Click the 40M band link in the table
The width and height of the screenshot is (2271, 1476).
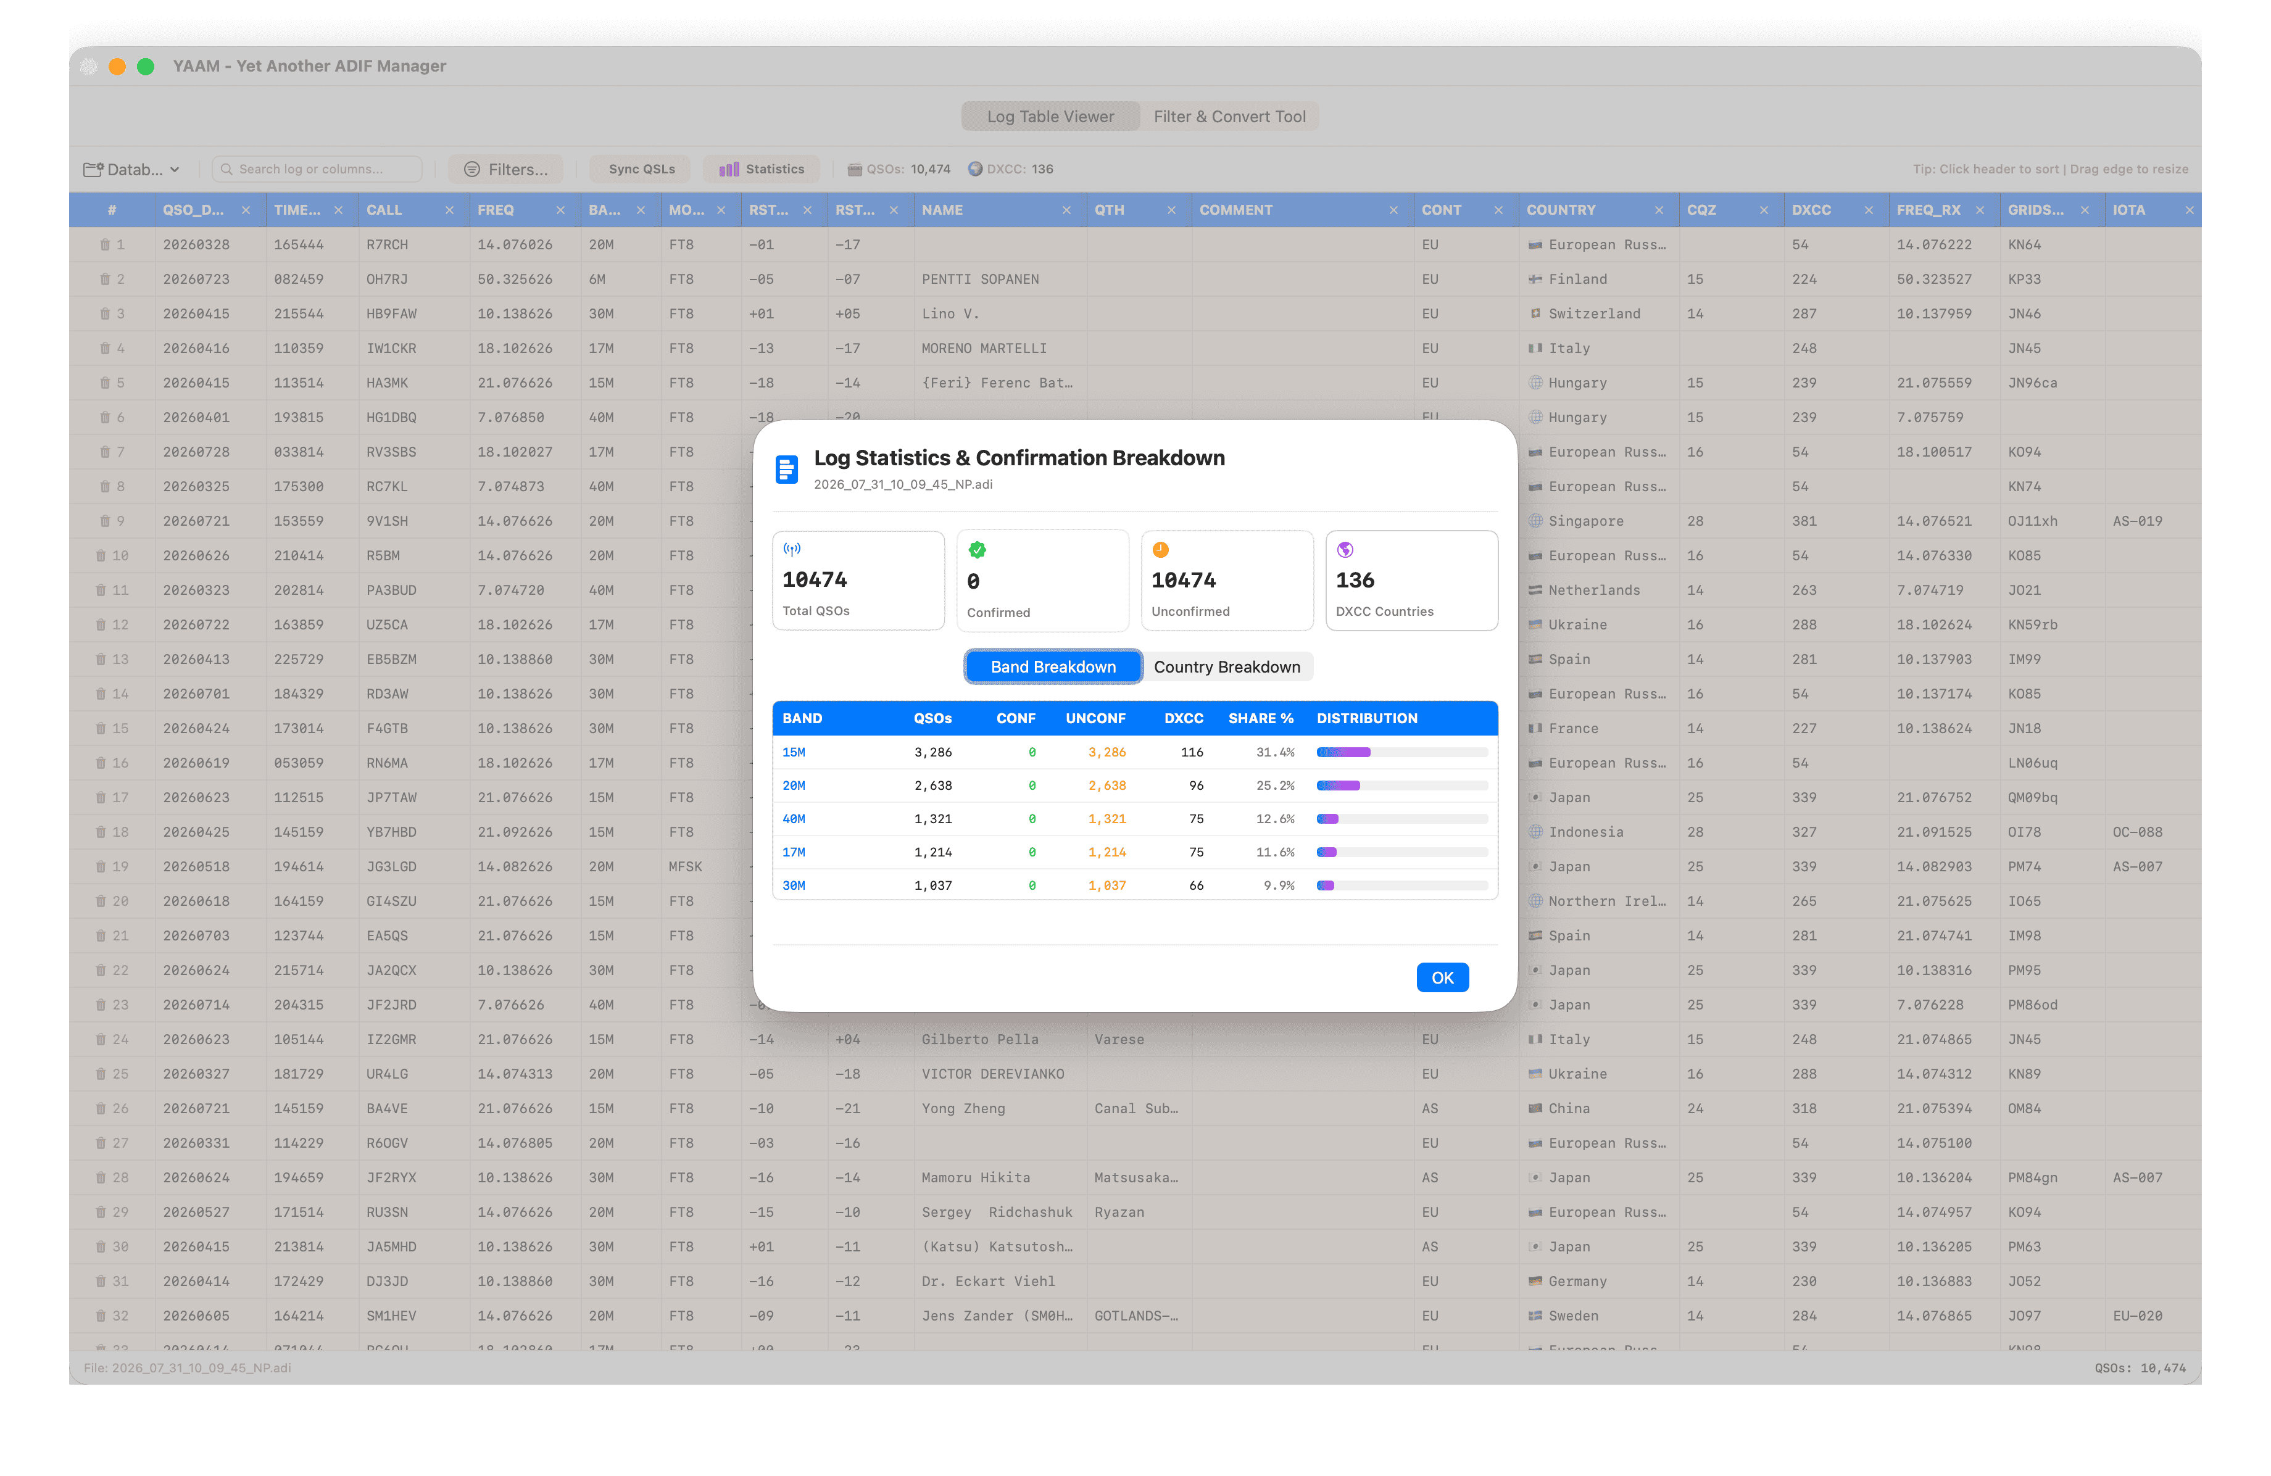tap(793, 819)
